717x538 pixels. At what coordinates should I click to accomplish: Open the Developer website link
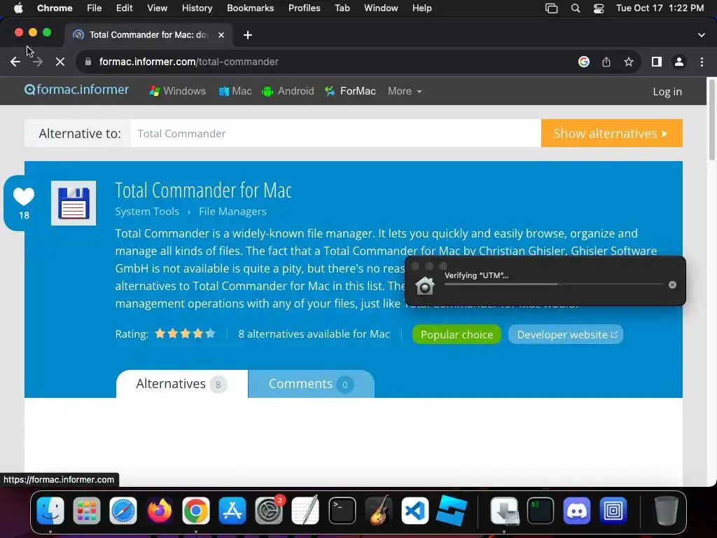coord(566,334)
